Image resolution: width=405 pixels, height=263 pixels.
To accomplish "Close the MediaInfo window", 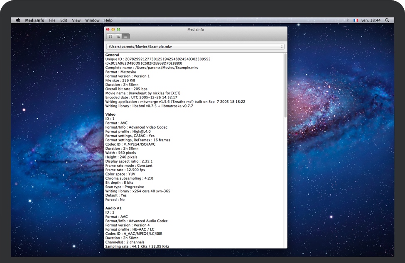I will pos(108,29).
